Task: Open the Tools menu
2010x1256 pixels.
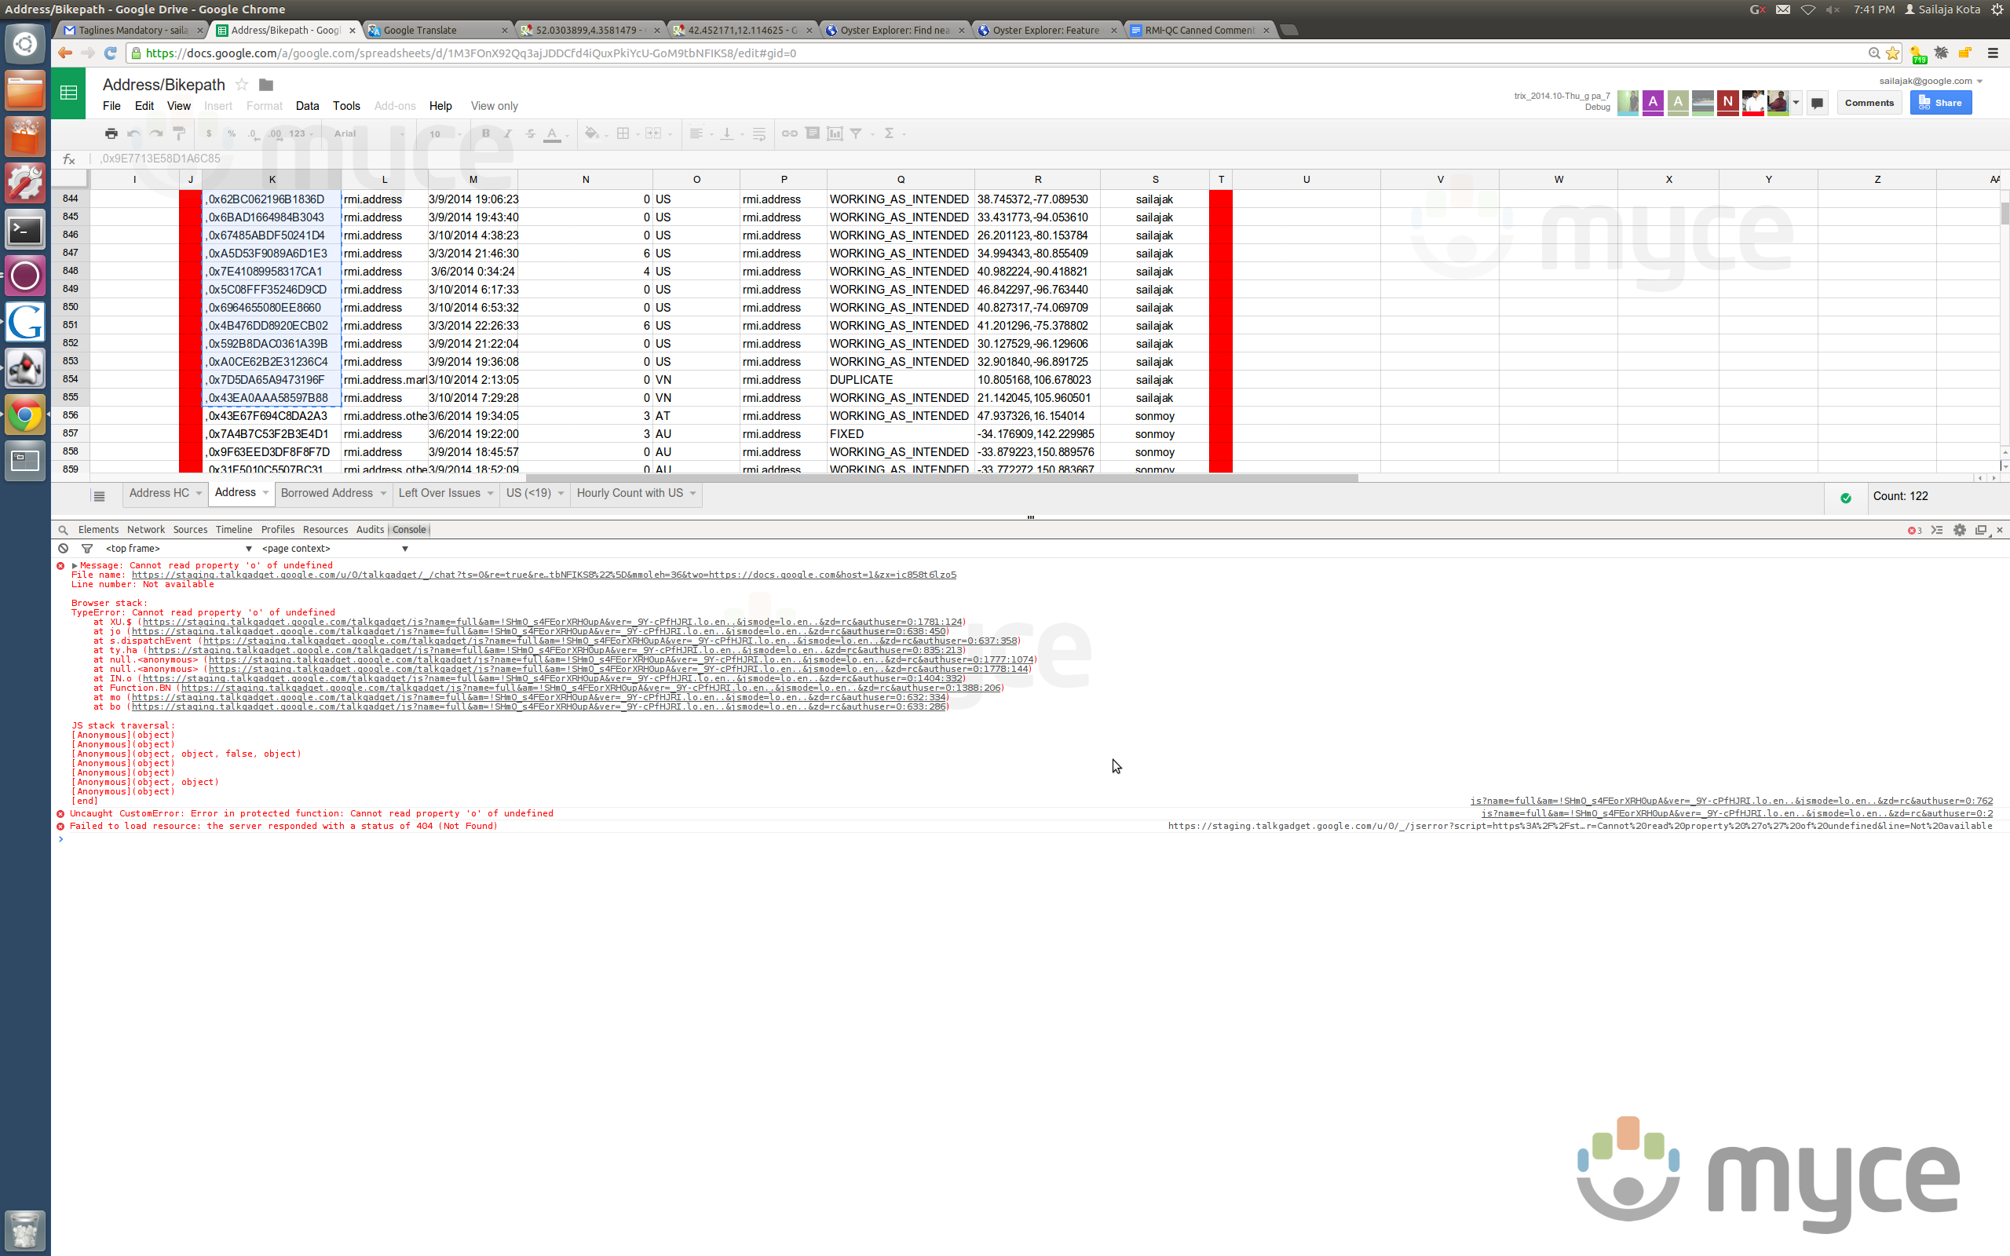Action: pos(346,106)
